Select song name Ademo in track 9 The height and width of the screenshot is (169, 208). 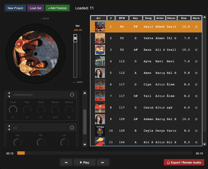pyautogui.click(x=148, y=119)
